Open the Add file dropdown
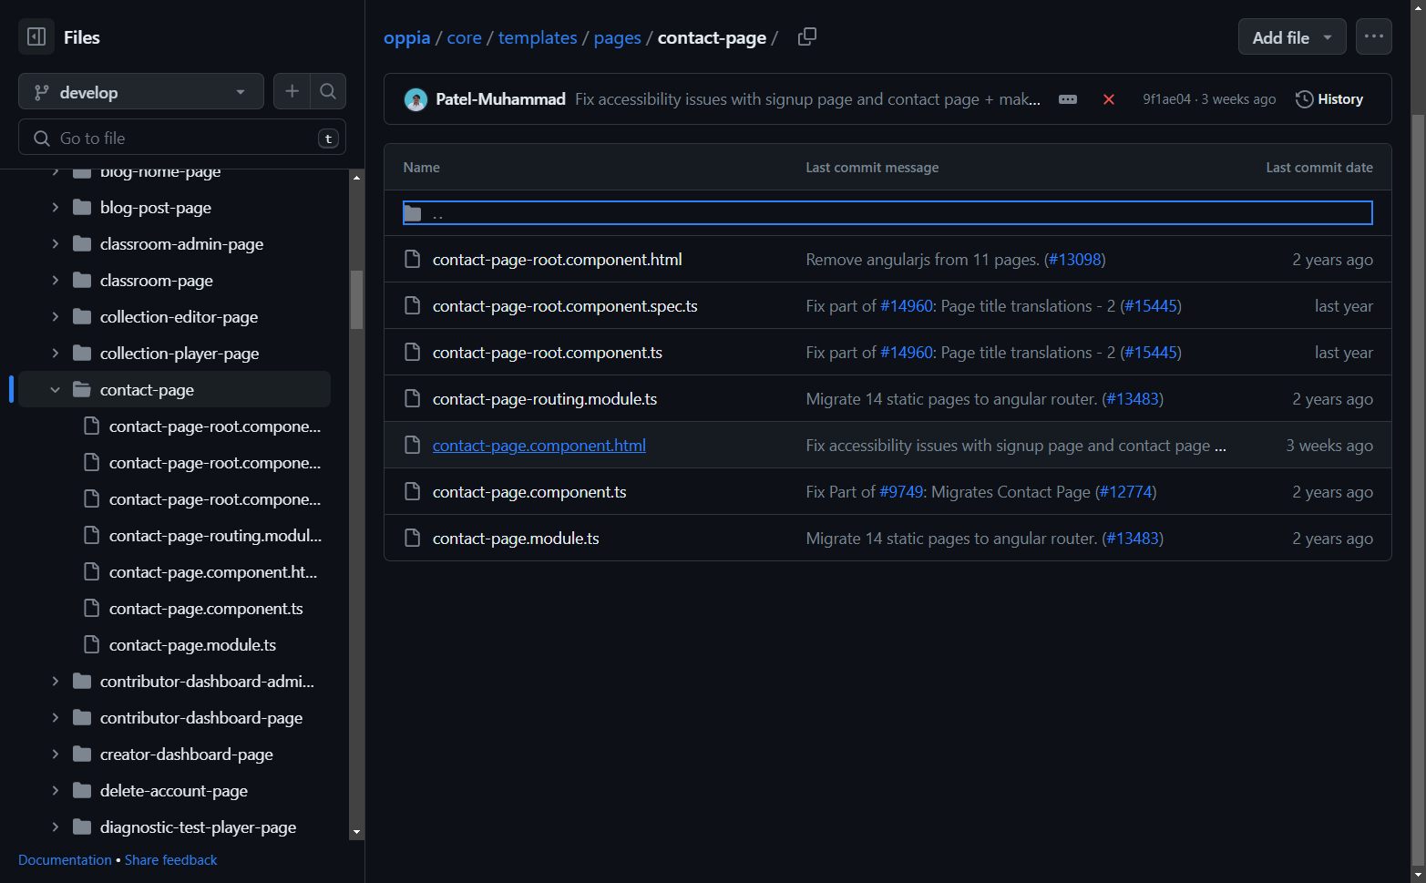Screen dimensions: 1426x883 [1292, 37]
